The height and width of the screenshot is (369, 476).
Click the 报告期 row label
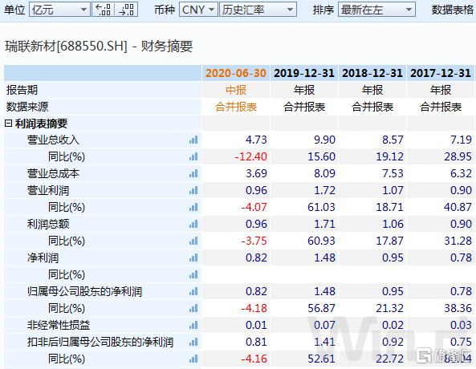point(22,90)
